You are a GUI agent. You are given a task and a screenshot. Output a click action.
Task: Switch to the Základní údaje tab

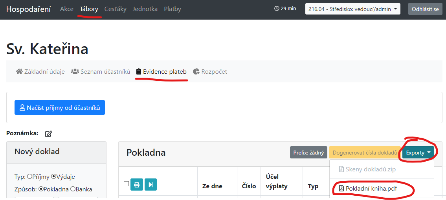(x=40, y=71)
